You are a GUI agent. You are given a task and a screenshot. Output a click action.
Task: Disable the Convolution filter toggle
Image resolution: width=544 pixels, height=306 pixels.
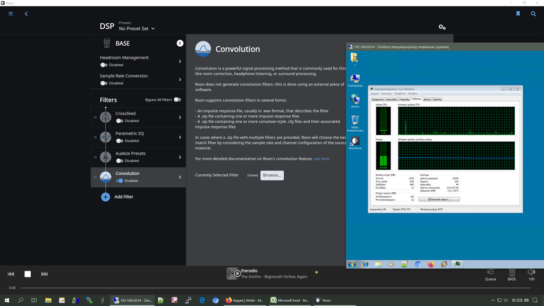120,181
